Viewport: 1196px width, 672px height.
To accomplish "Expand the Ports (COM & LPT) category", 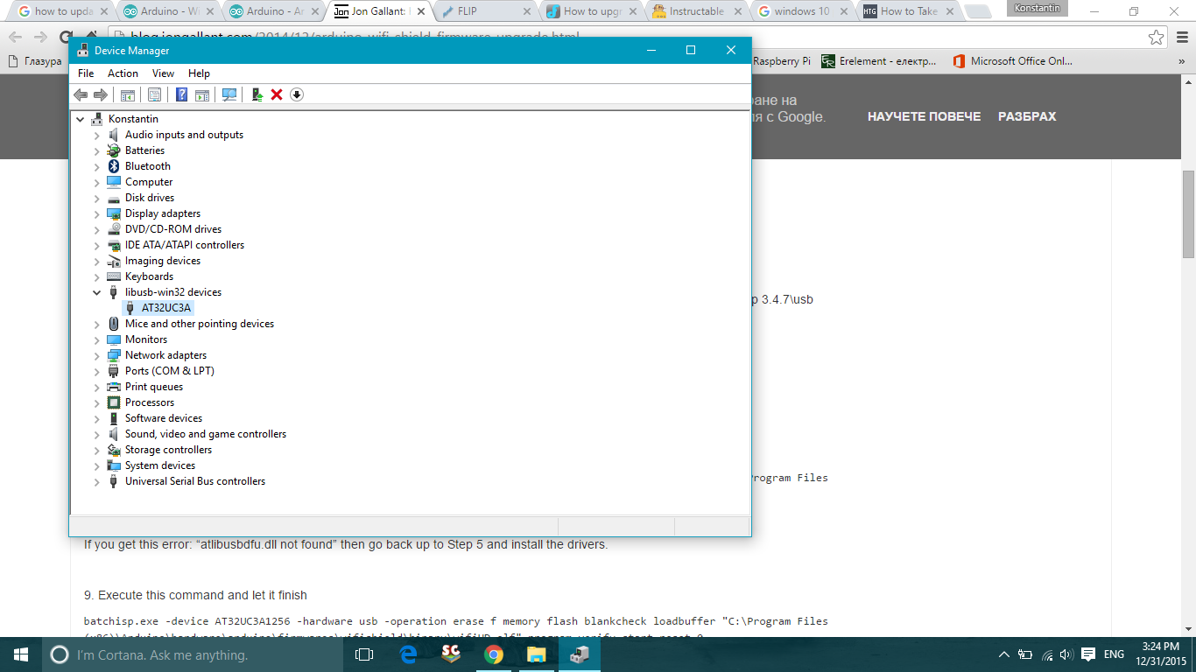I will (96, 370).
